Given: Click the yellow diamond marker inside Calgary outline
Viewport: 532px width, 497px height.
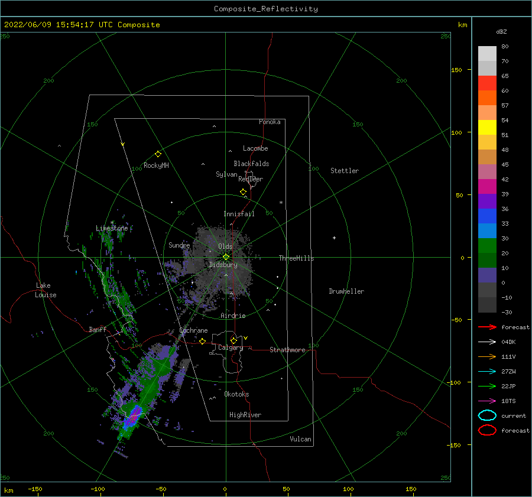Looking at the screenshot, I should coord(233,340).
